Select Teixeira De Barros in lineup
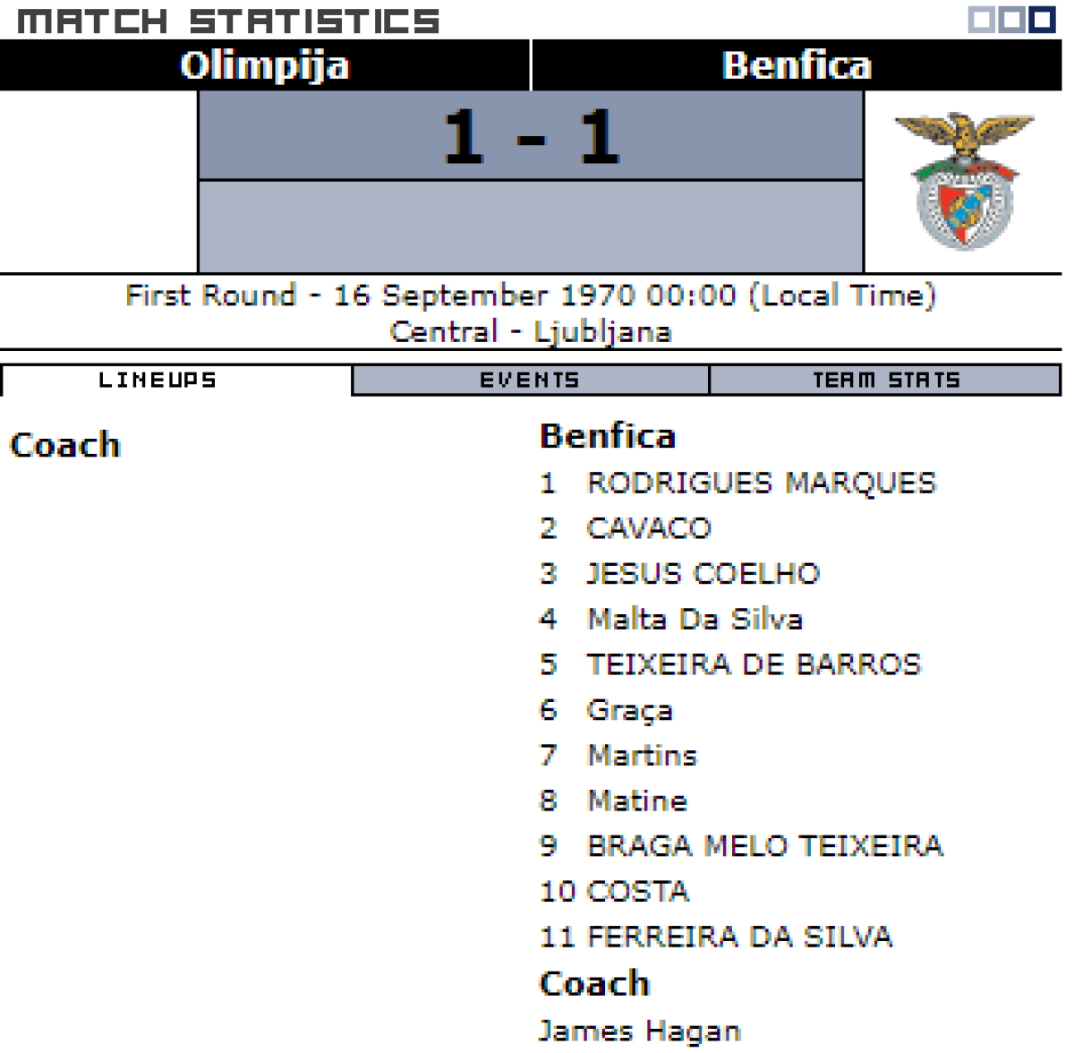The width and height of the screenshot is (1074, 1053). point(754,664)
